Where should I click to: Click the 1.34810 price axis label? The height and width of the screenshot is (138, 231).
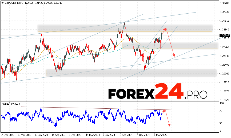pos(225,21)
